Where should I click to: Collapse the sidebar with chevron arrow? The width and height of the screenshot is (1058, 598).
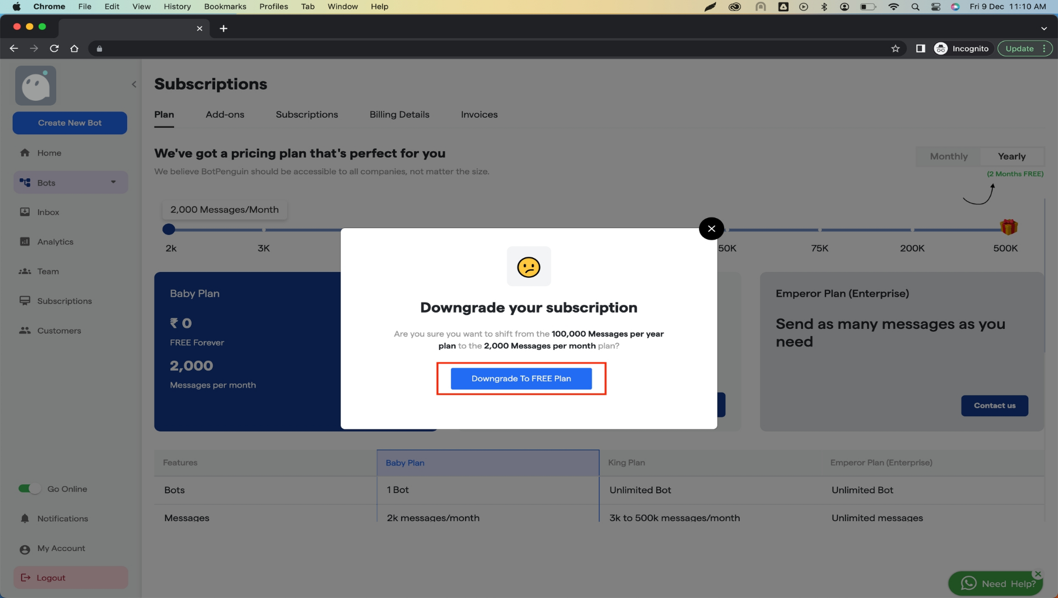tap(134, 84)
